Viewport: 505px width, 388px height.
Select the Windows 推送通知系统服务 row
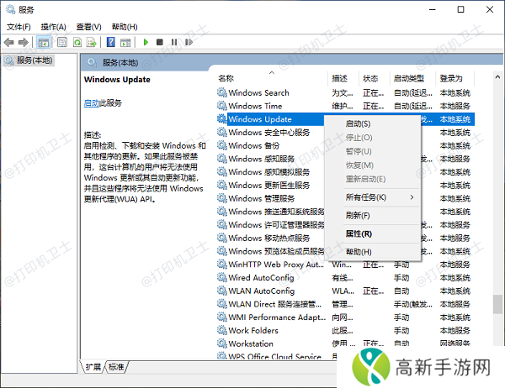pos(270,212)
